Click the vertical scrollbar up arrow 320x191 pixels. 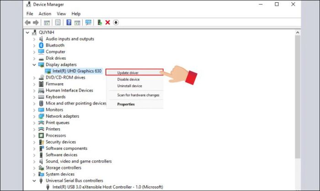(298, 33)
